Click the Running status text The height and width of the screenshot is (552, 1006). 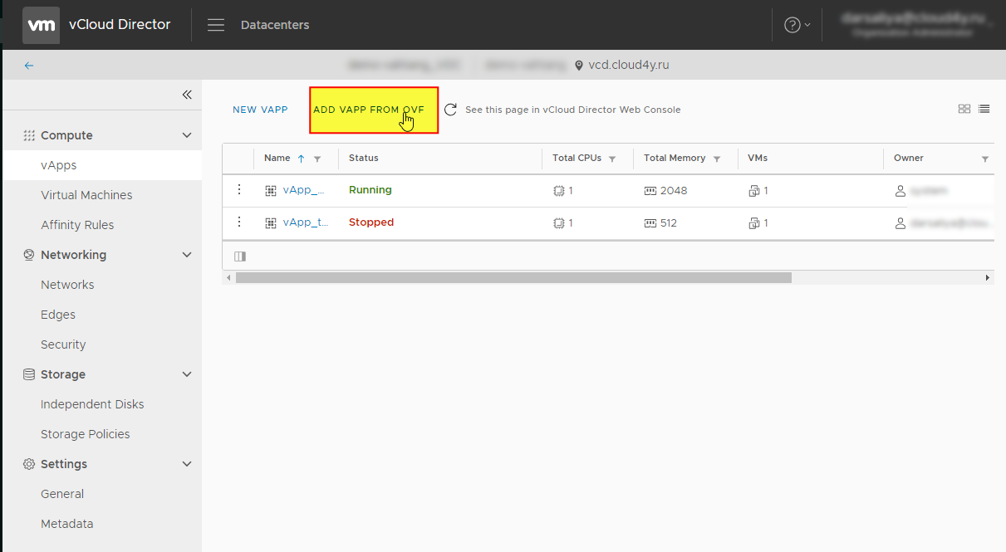[371, 190]
